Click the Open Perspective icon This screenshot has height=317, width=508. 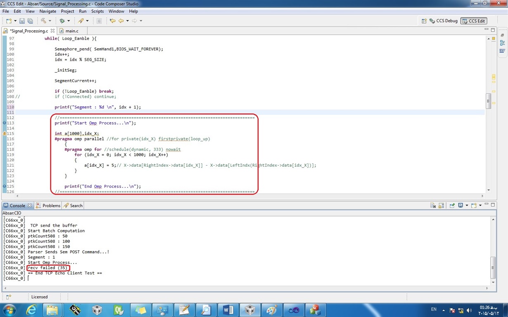pos(424,21)
